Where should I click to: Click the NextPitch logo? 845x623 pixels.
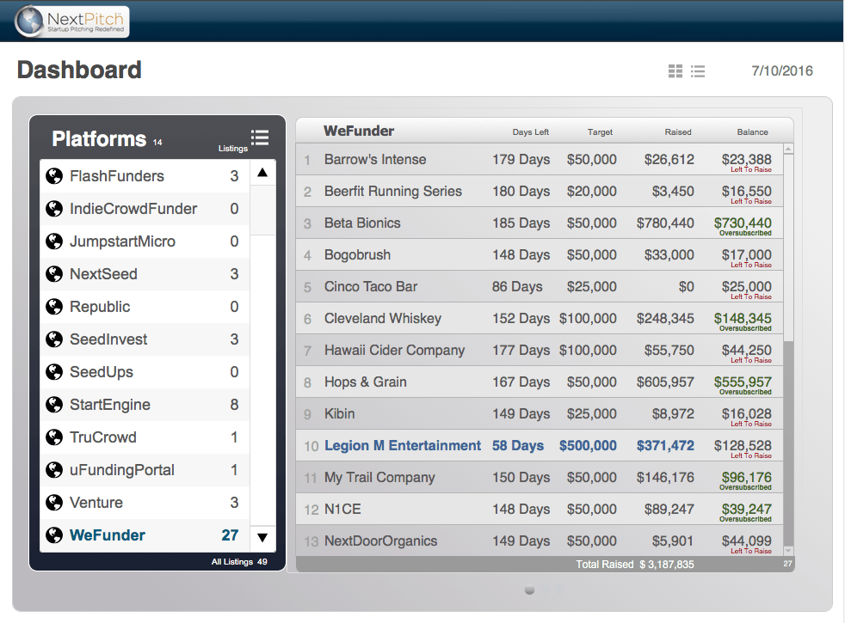point(72,21)
